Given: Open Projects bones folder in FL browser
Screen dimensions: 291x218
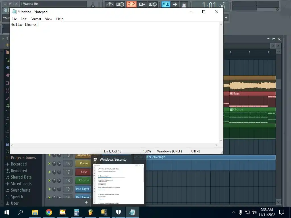Looking at the screenshot, I should [x=23, y=158].
